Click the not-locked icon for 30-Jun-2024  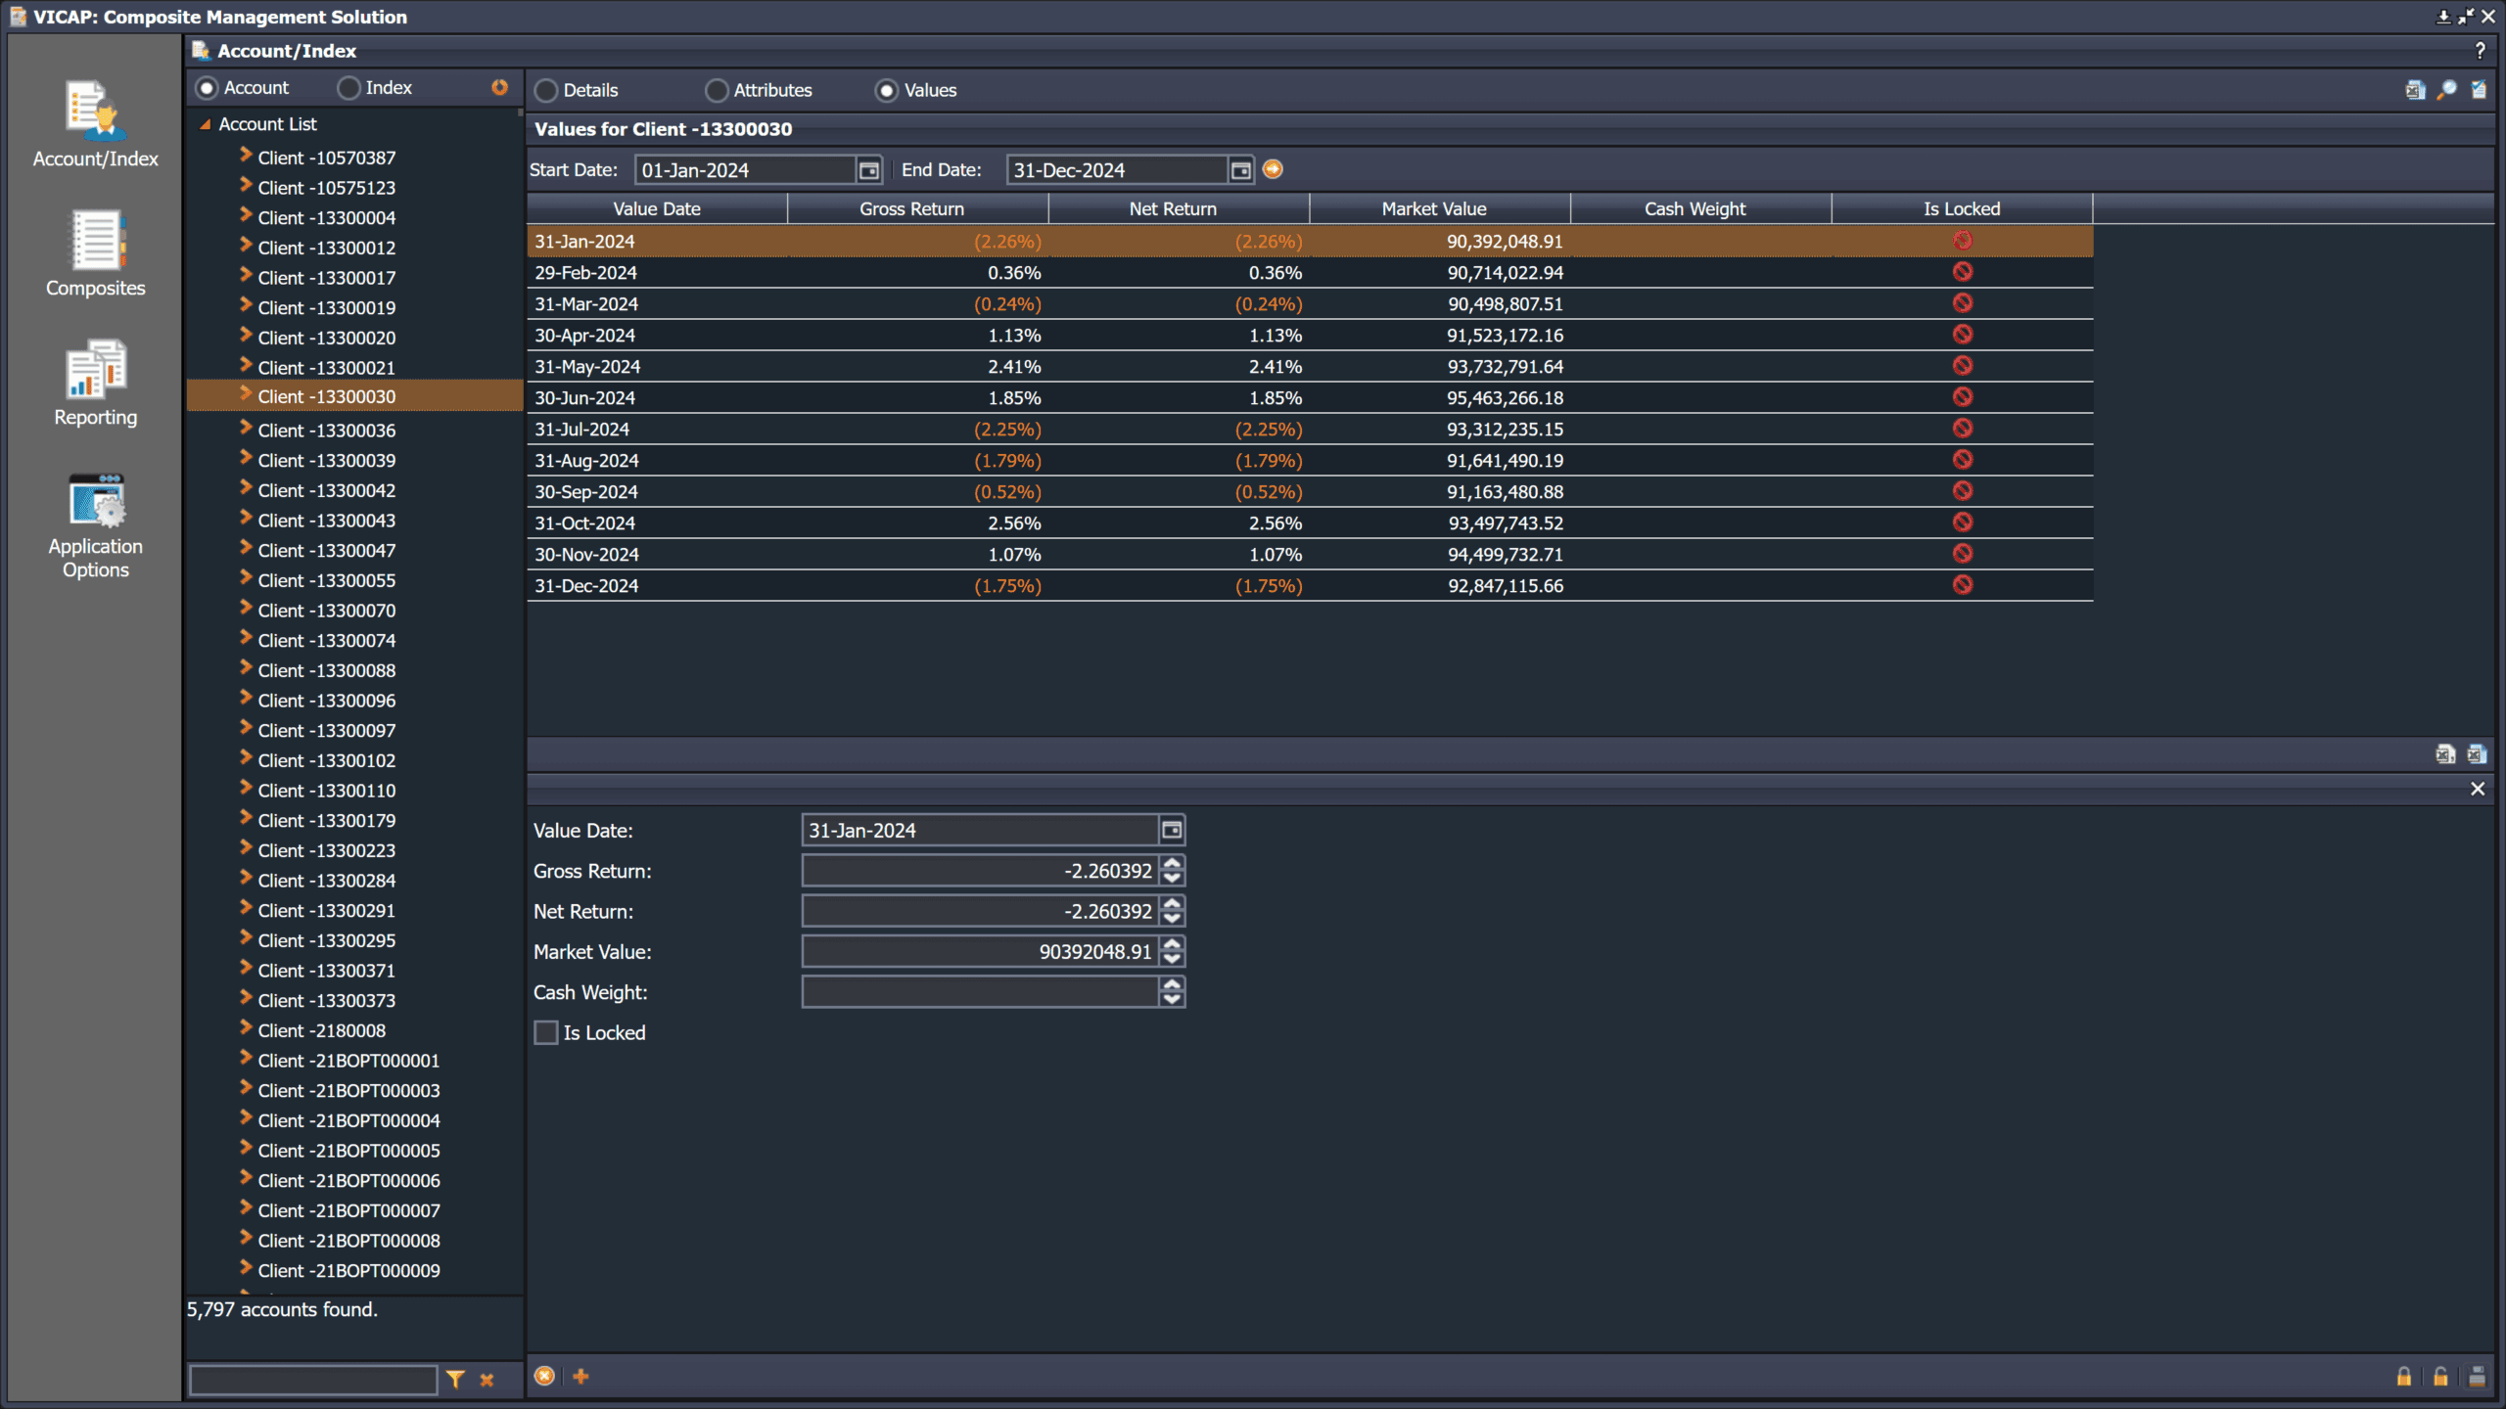1962,396
